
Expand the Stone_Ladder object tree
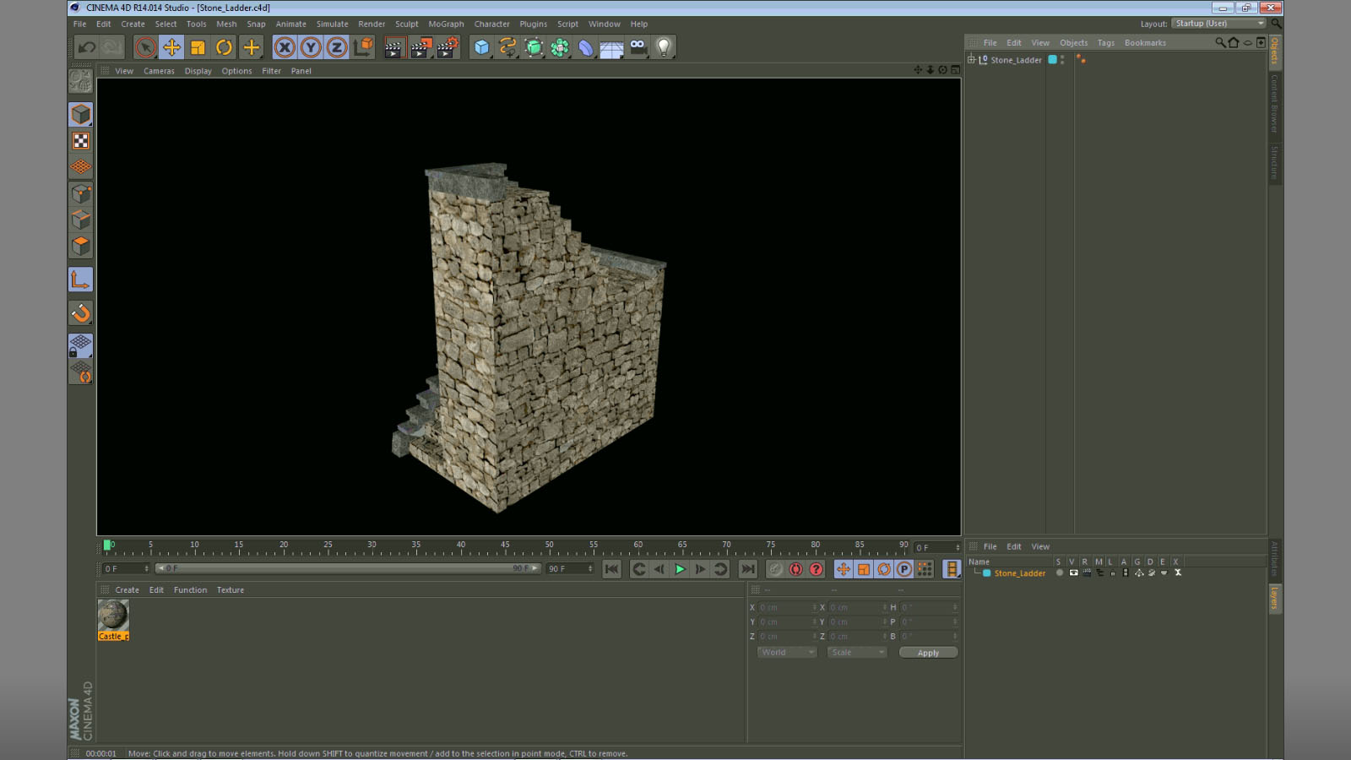tap(971, 60)
